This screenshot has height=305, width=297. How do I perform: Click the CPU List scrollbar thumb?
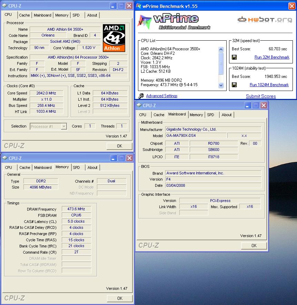221,63
